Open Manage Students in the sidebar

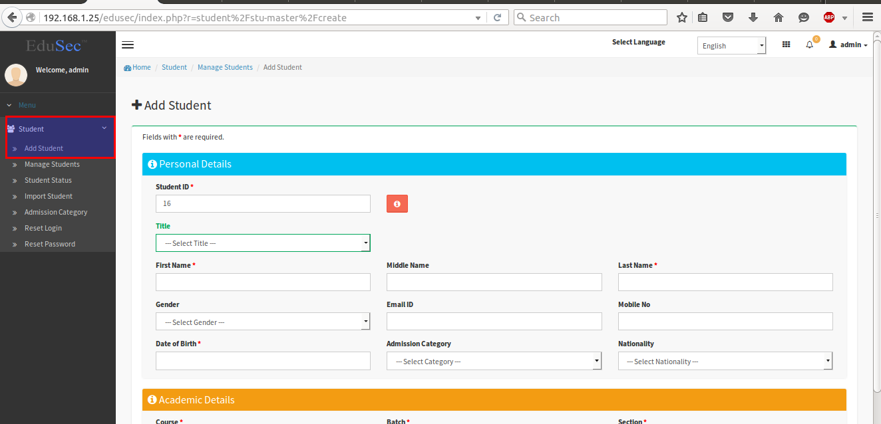pyautogui.click(x=52, y=164)
